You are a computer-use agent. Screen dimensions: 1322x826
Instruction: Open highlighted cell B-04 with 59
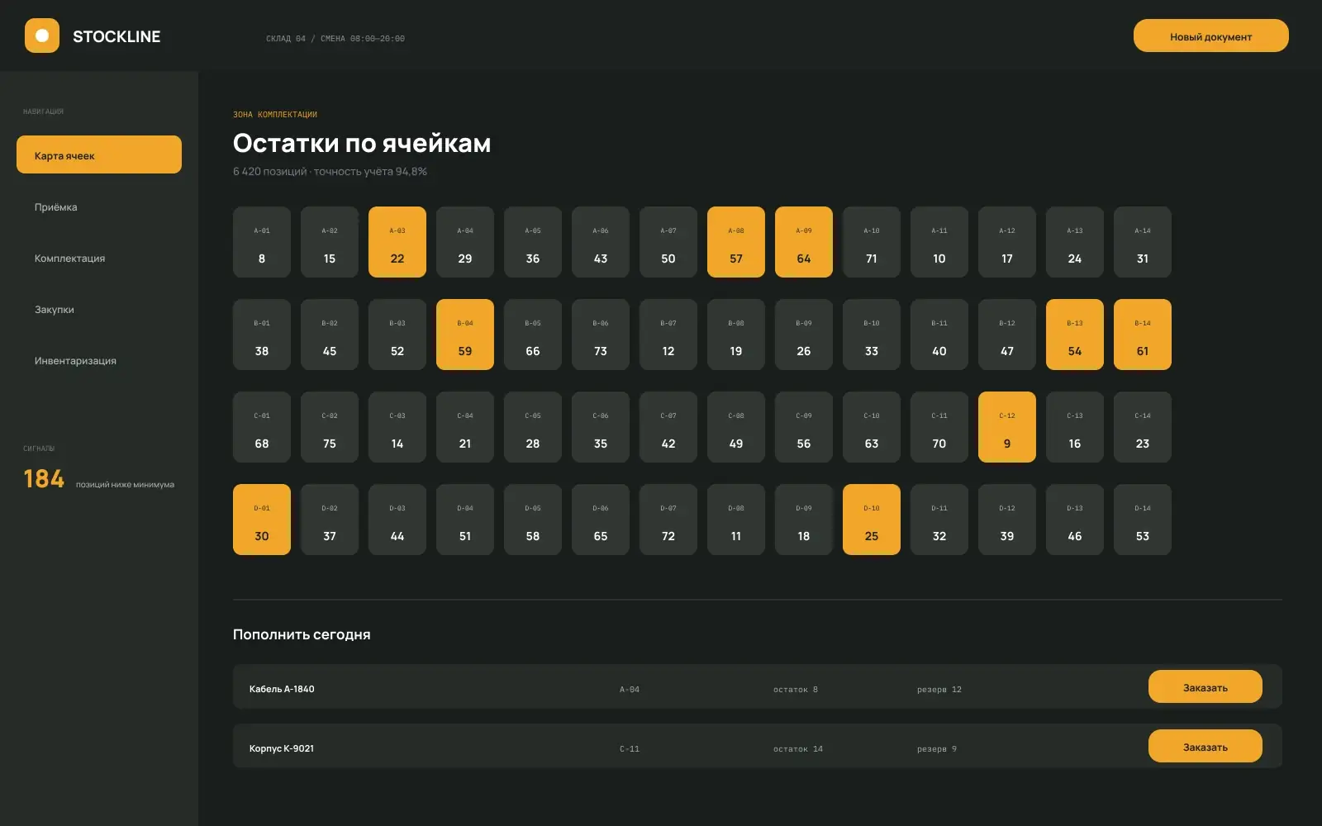click(x=465, y=335)
